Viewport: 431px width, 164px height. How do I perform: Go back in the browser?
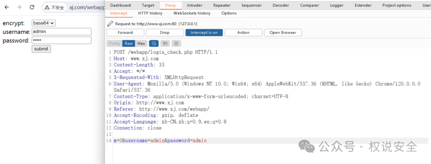click(7, 7)
